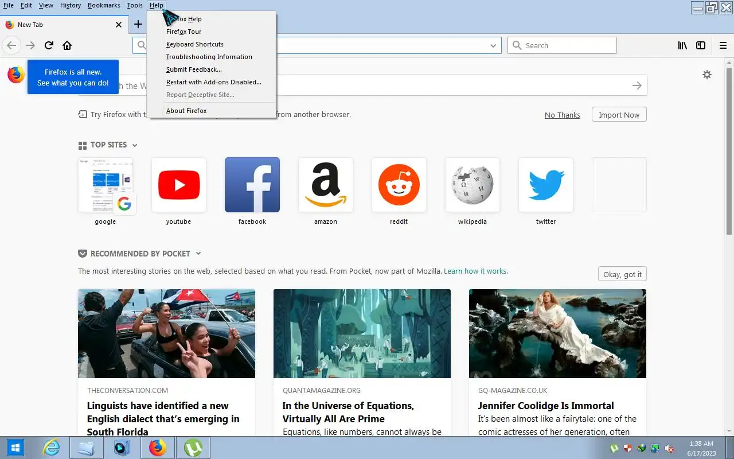Image resolution: width=734 pixels, height=459 pixels.
Task: Click the Okay, got it button
Action: point(622,274)
